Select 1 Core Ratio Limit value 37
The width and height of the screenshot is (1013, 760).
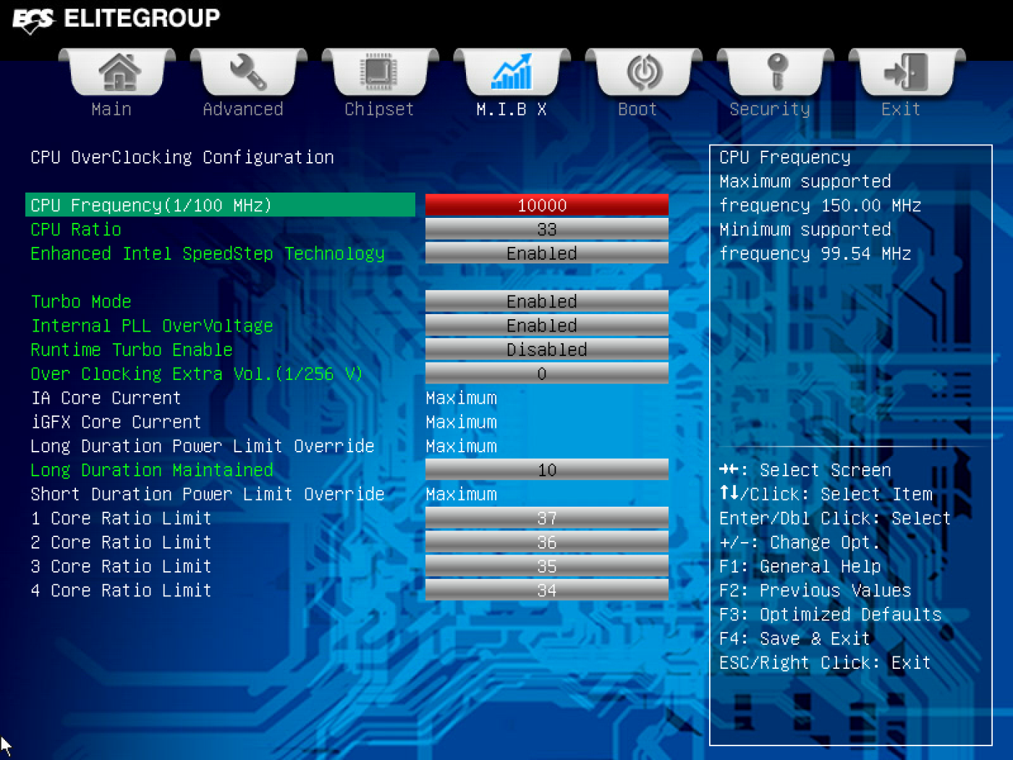(547, 518)
